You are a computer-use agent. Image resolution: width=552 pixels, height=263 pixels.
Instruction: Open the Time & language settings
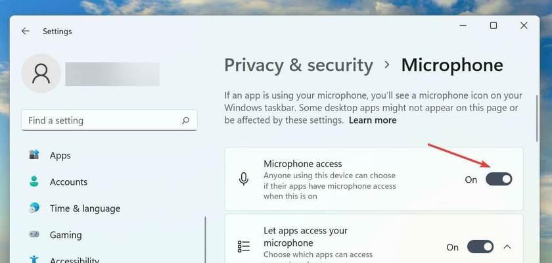pyautogui.click(x=85, y=208)
